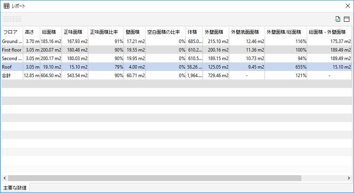Click the 17.21 m2 wall area cell
The image size is (354, 193).
[x=134, y=41]
